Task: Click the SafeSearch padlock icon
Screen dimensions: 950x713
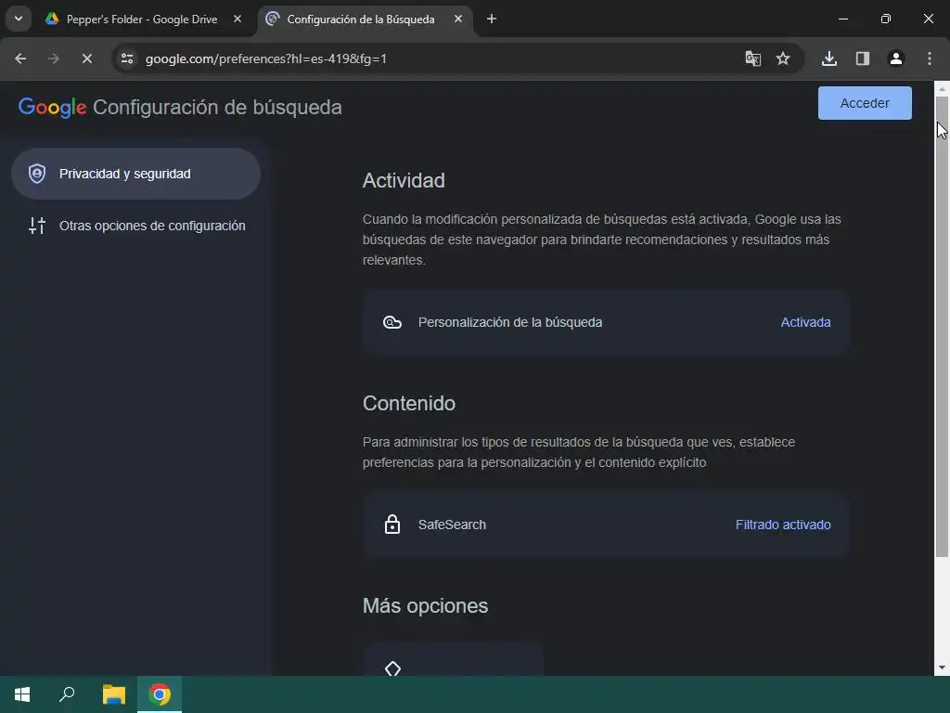Action: (392, 524)
